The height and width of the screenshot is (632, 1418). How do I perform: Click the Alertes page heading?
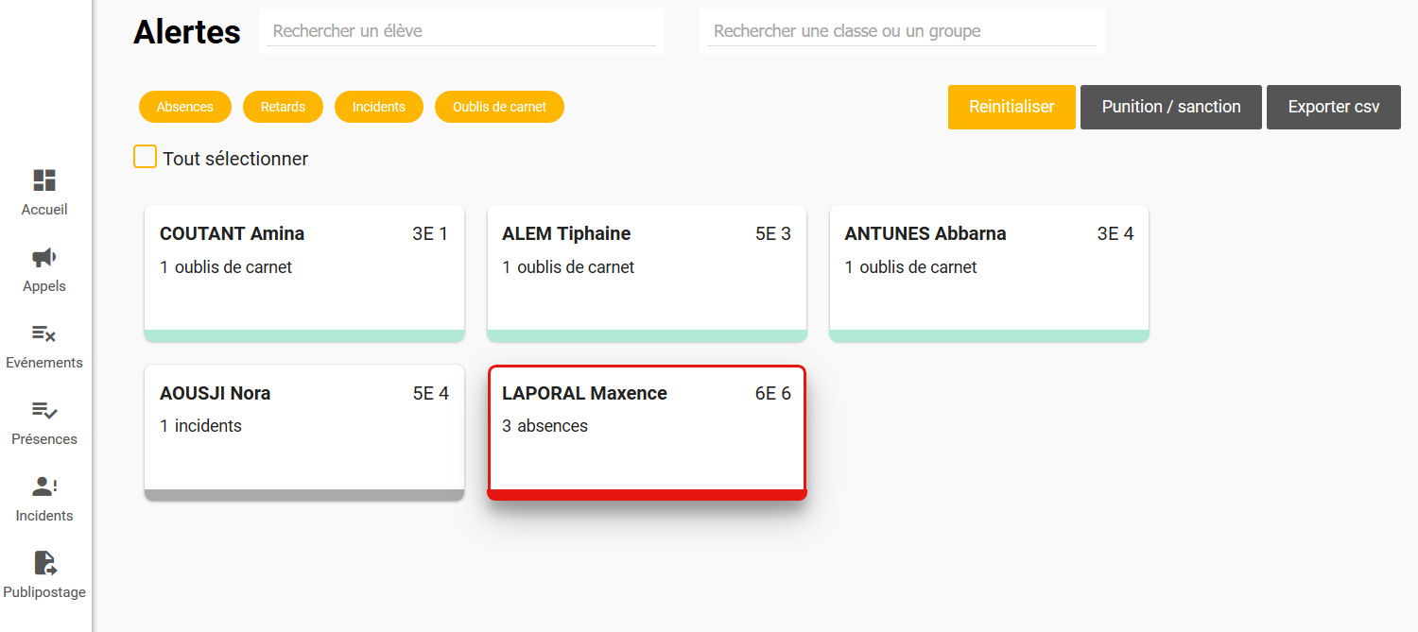click(187, 32)
